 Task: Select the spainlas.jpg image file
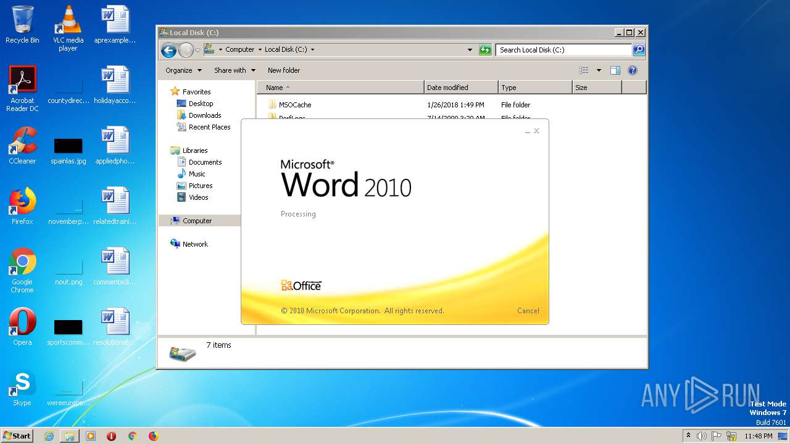69,151
